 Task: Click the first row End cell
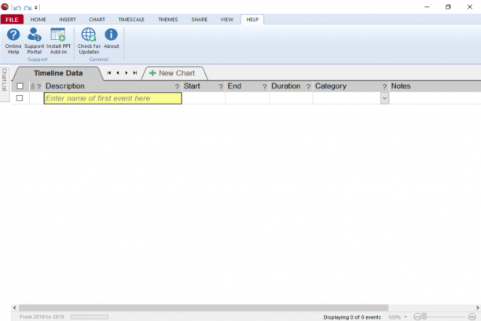pos(248,98)
